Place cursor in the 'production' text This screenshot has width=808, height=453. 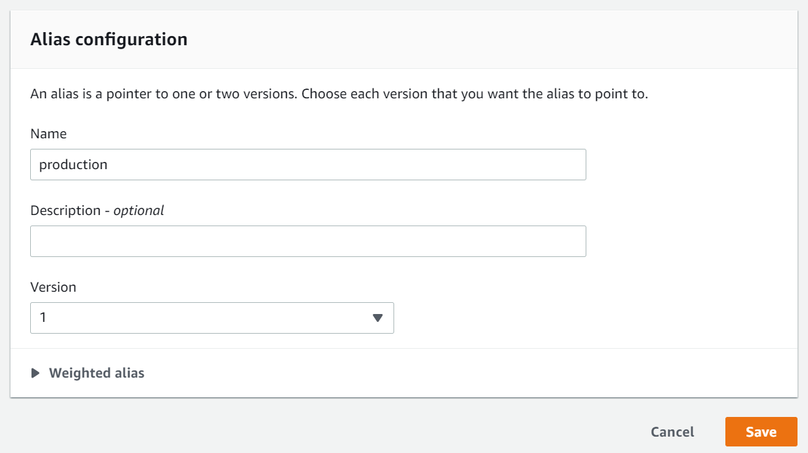(73, 165)
